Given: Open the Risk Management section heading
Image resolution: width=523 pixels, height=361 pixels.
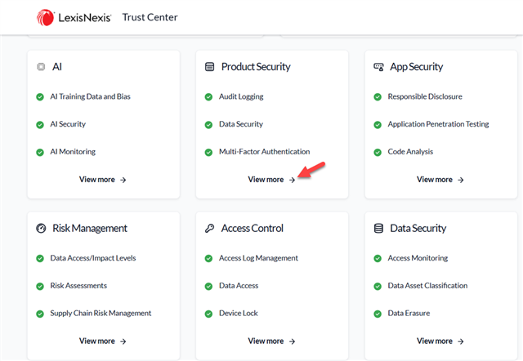Looking at the screenshot, I should [89, 229].
